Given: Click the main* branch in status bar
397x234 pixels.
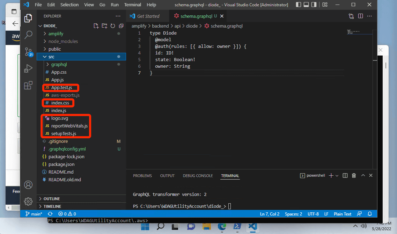Looking at the screenshot, I should [x=34, y=214].
